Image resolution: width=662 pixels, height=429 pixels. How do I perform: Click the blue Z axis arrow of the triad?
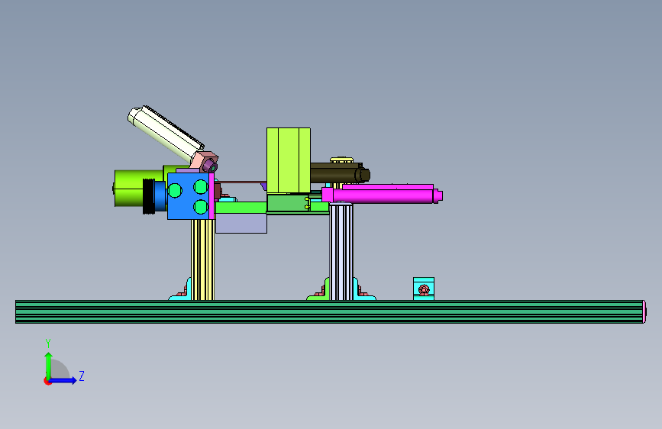(x=63, y=380)
